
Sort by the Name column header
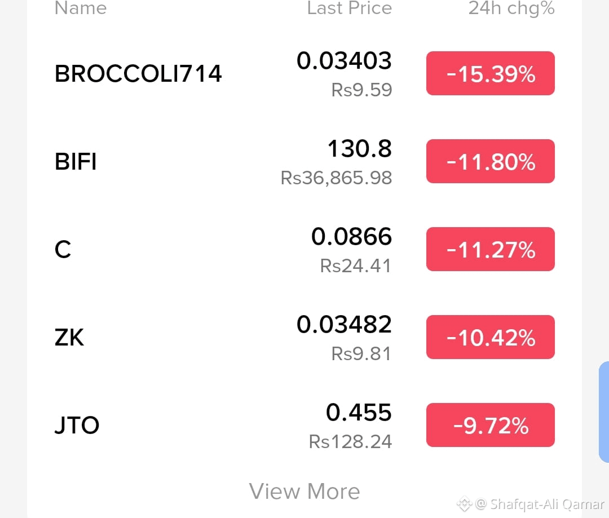(x=81, y=8)
